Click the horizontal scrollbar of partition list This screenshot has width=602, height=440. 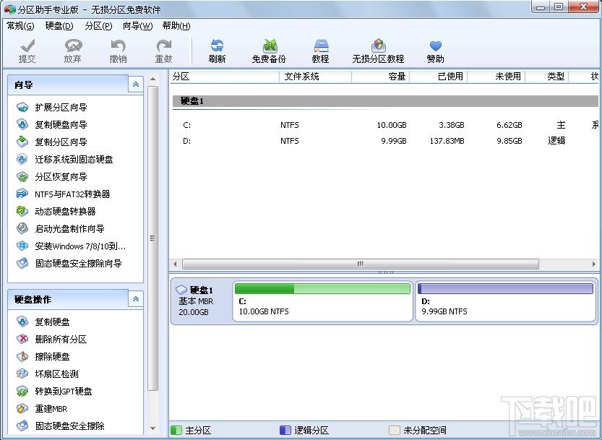click(360, 264)
